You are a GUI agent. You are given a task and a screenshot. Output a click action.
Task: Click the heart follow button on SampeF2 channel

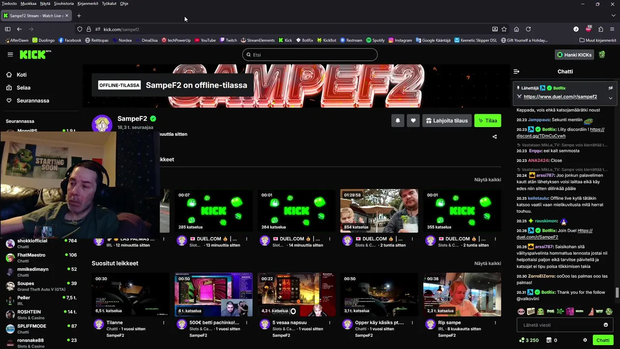[413, 121]
